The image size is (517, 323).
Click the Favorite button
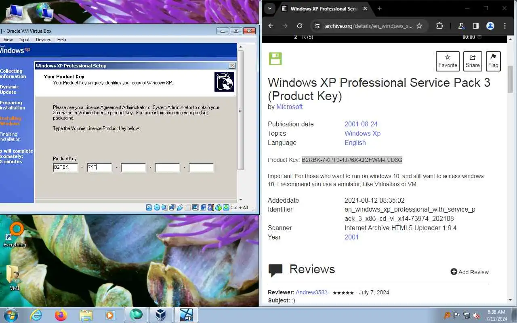point(448,61)
